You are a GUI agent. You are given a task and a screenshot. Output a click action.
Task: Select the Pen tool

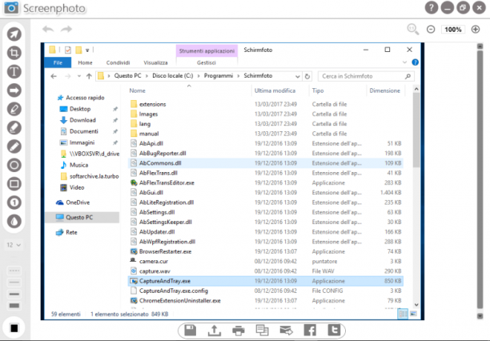[14, 109]
